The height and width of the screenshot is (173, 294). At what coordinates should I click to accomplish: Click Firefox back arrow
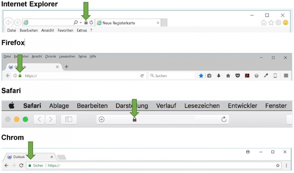(8, 76)
